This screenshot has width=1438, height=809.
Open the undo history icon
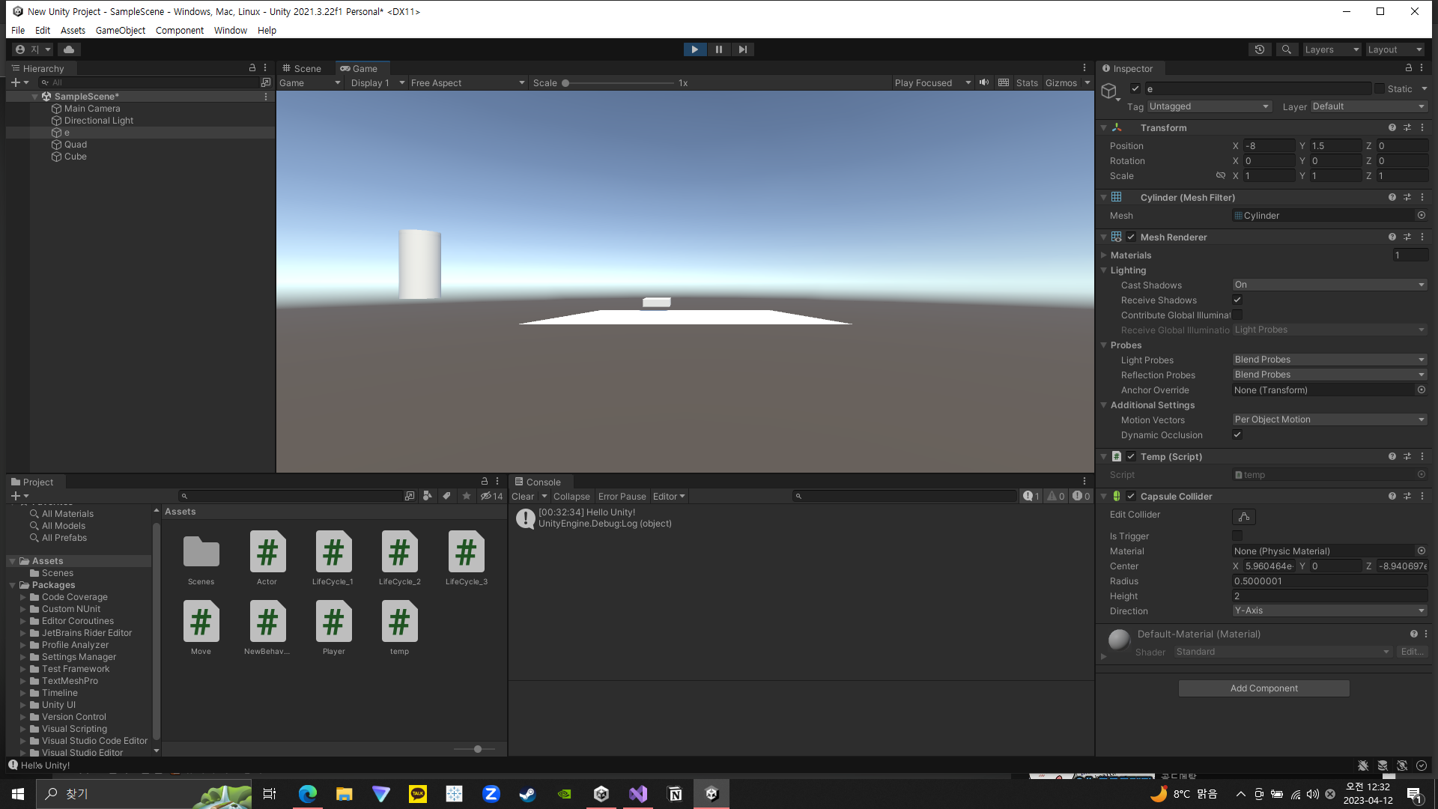[x=1260, y=49]
